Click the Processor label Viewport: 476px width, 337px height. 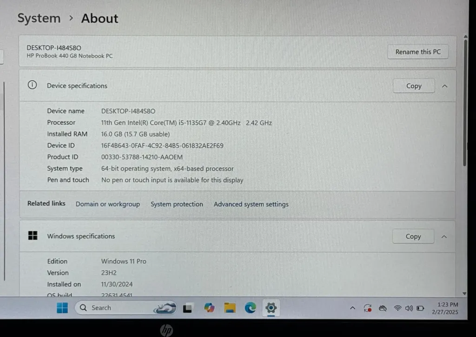61,122
